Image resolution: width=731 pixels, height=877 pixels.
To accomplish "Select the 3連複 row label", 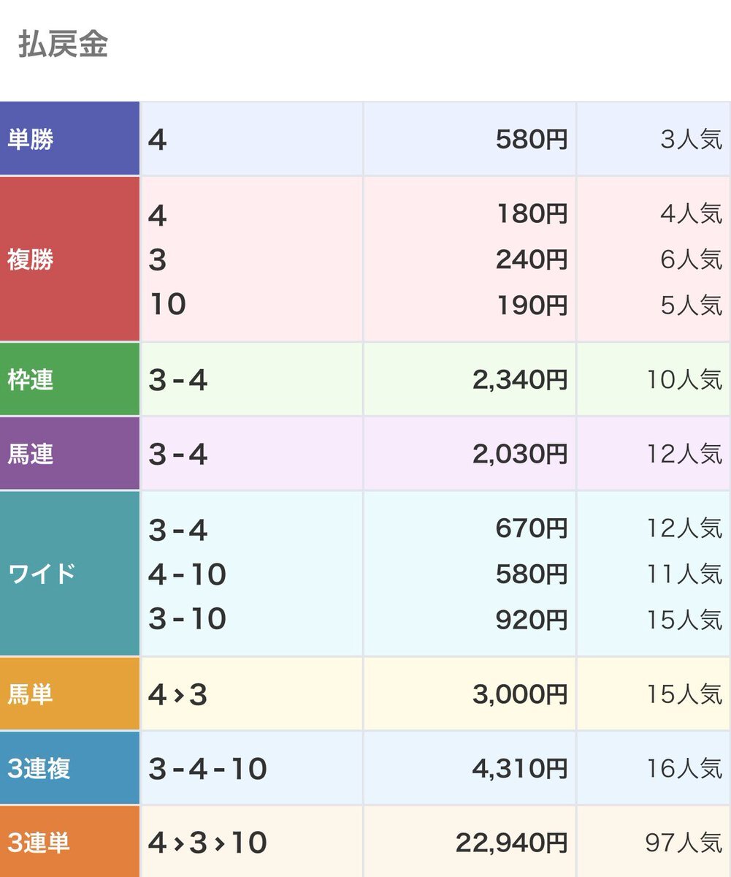I will click(x=69, y=768).
